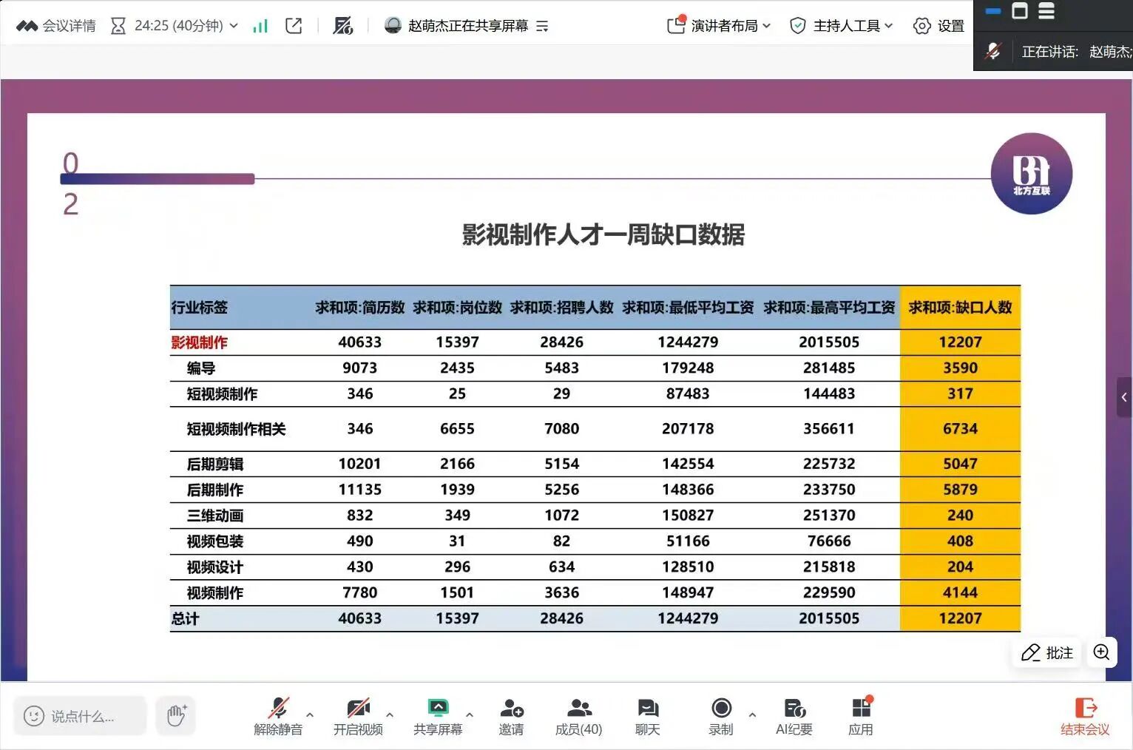The height and width of the screenshot is (750, 1133).
Task: Click the annotation-disabled pen icon in top bar
Action: coord(342,26)
